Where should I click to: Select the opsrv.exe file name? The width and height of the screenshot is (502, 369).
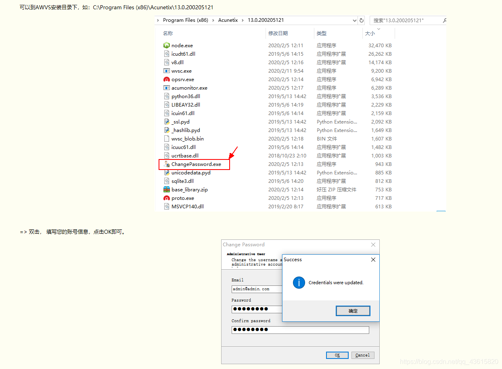pyautogui.click(x=183, y=80)
